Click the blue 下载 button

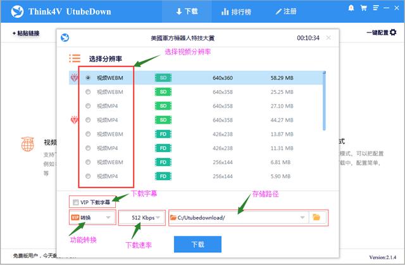point(197,244)
